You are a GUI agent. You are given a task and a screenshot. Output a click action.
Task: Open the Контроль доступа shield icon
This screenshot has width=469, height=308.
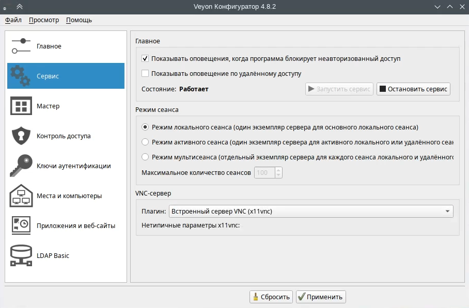pos(21,136)
